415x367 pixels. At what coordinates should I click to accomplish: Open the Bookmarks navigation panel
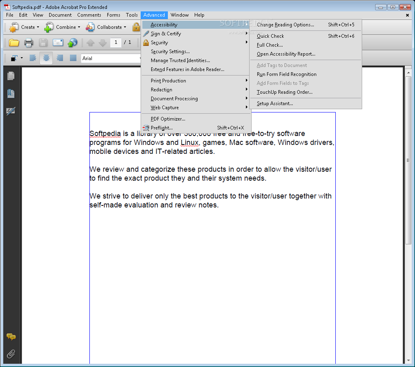tap(11, 93)
